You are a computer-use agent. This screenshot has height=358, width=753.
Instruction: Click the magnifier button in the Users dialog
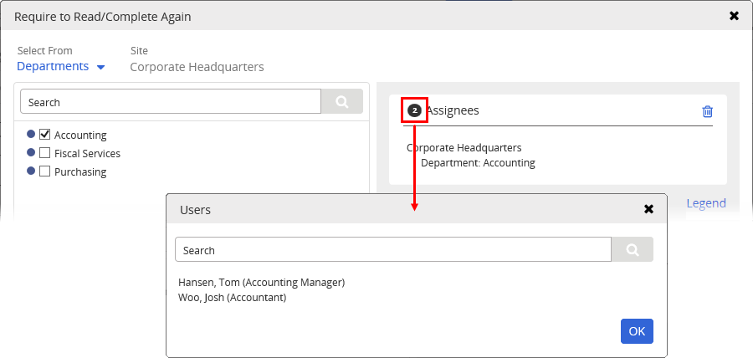(x=632, y=249)
